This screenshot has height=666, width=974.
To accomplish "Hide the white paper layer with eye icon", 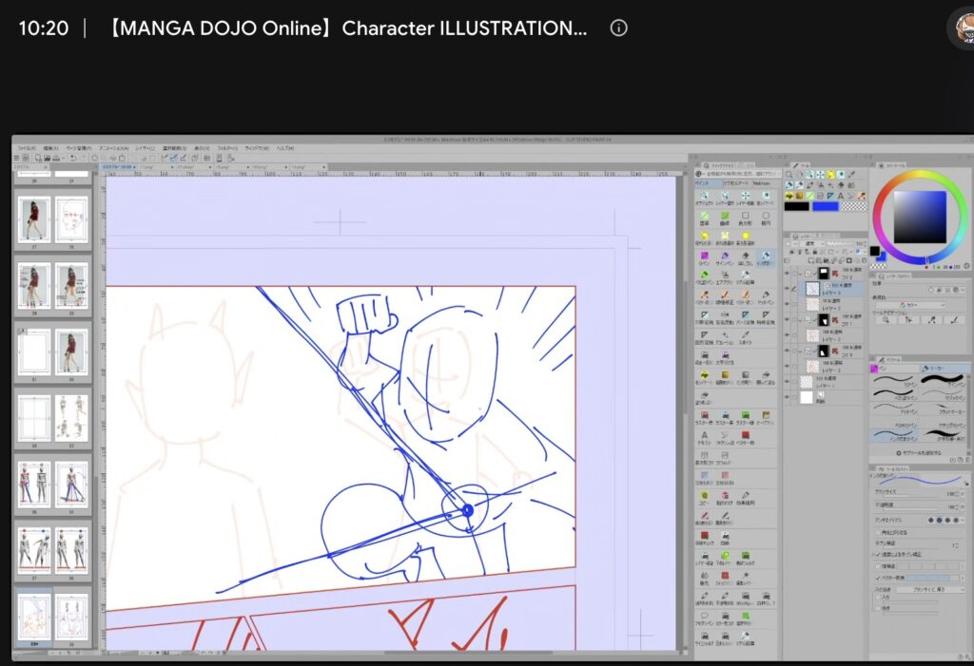I will point(787,397).
